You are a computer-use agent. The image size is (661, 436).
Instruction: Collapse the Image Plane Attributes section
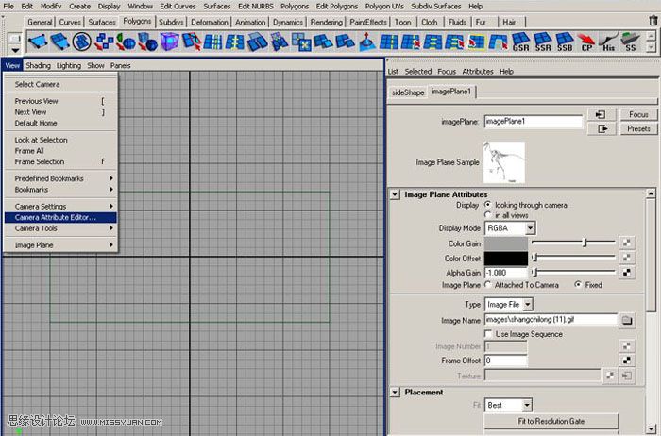395,193
